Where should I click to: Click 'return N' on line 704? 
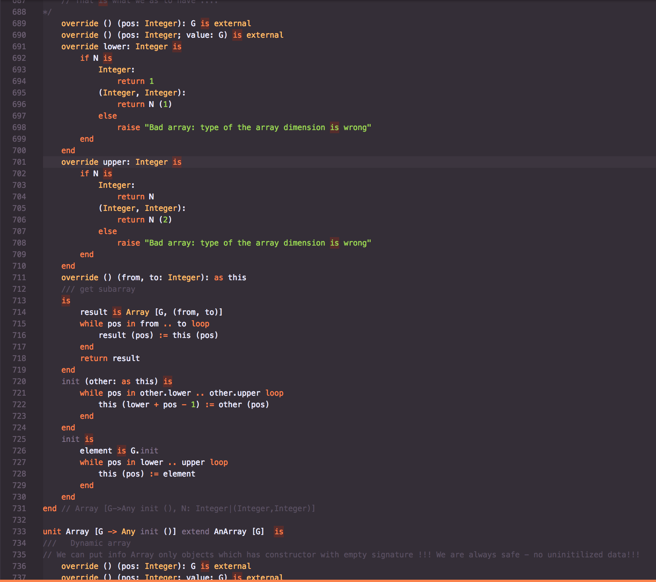135,197
